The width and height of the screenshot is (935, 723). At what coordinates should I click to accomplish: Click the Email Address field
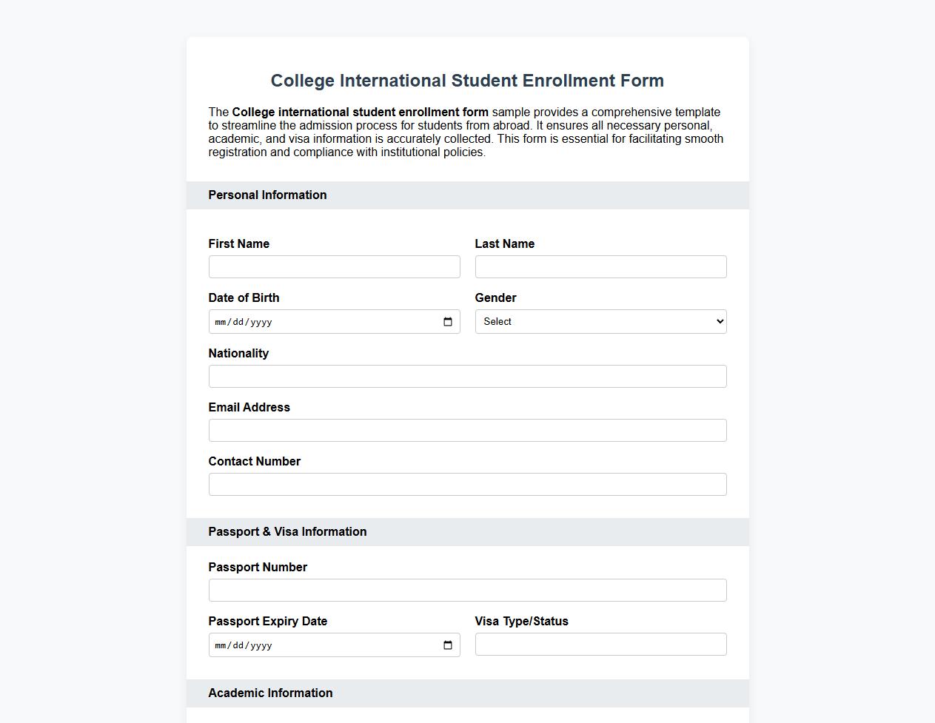point(467,430)
